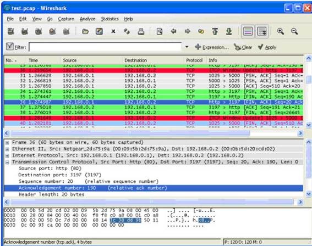
Task: Click the capture options toolbar icon
Action: pos(25,31)
